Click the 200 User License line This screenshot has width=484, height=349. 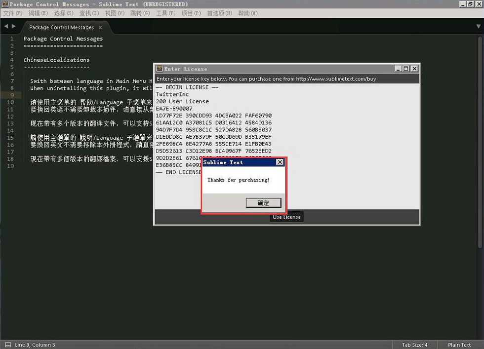pos(182,102)
